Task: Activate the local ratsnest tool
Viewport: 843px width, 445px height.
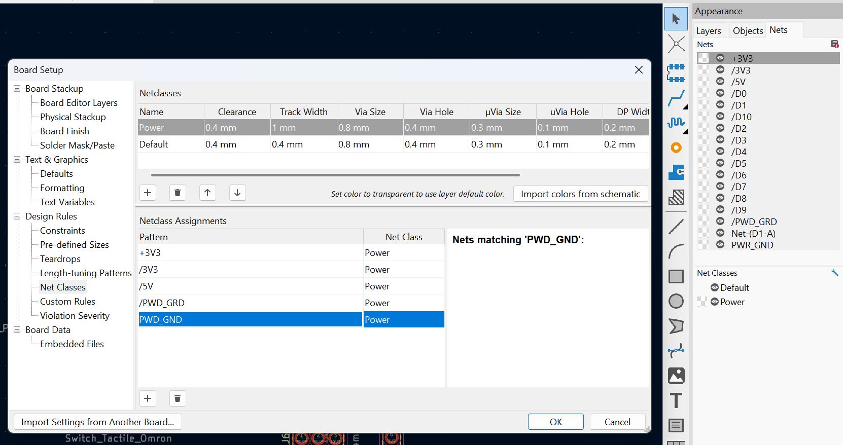Action: point(676,44)
